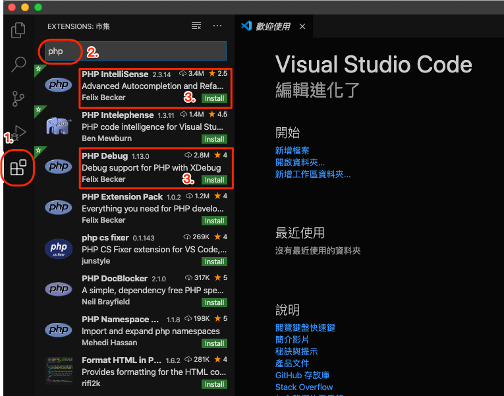Click publisher rifi2k

tap(91, 383)
